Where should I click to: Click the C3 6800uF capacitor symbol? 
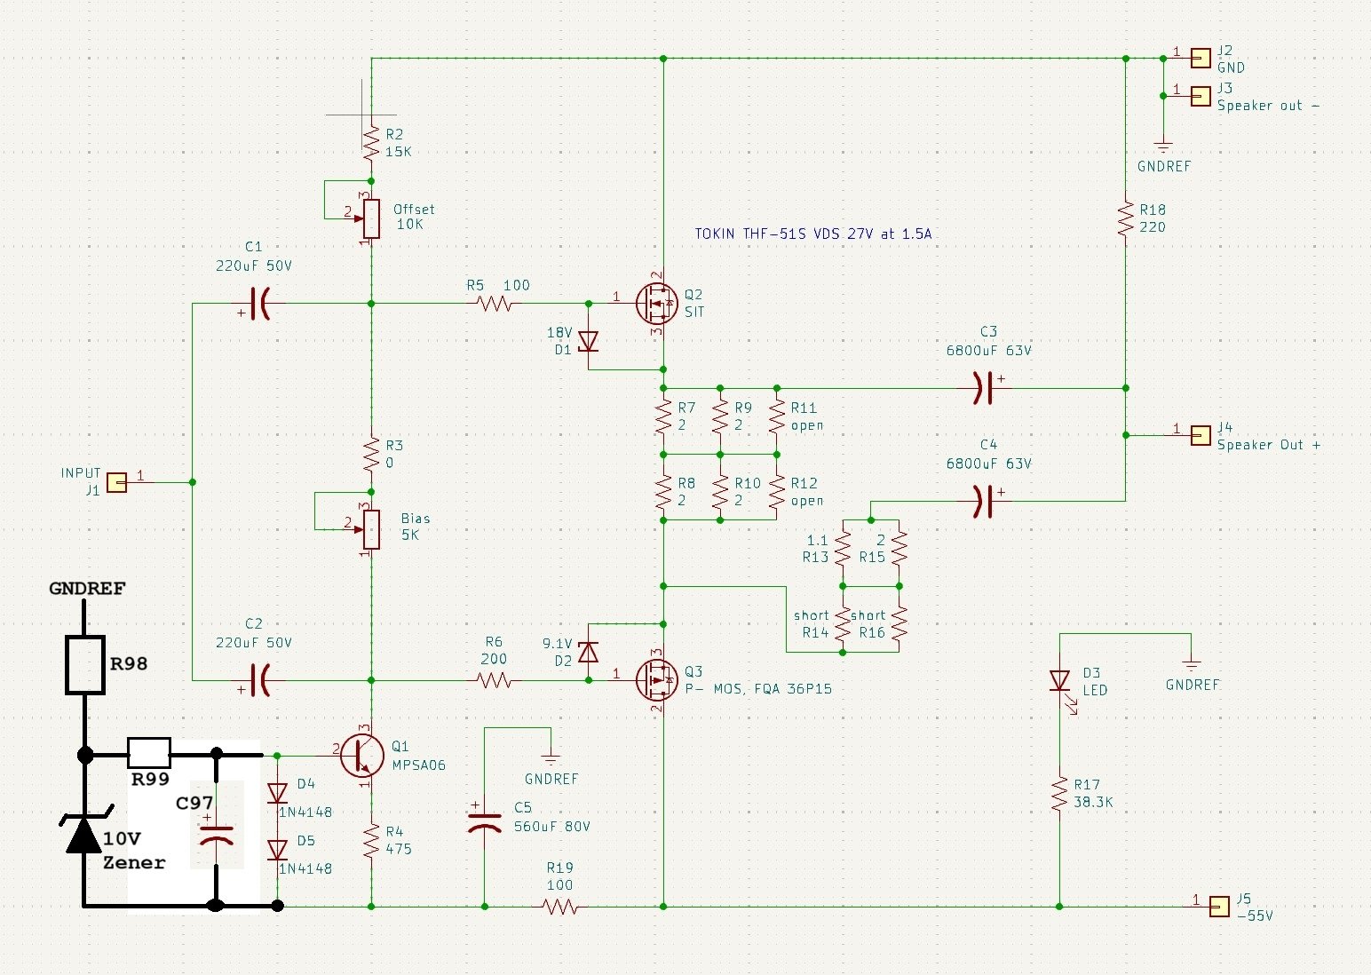pos(984,388)
